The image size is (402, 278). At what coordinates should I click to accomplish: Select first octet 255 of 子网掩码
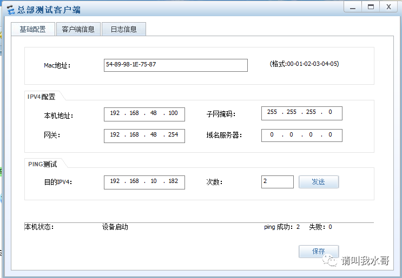[x=272, y=112]
